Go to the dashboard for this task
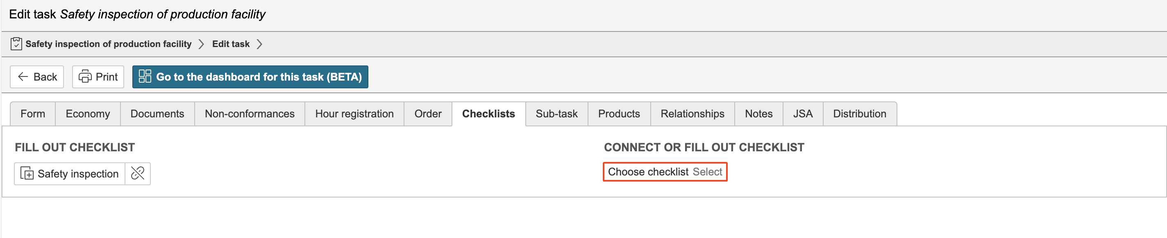The image size is (1167, 238). (x=250, y=77)
